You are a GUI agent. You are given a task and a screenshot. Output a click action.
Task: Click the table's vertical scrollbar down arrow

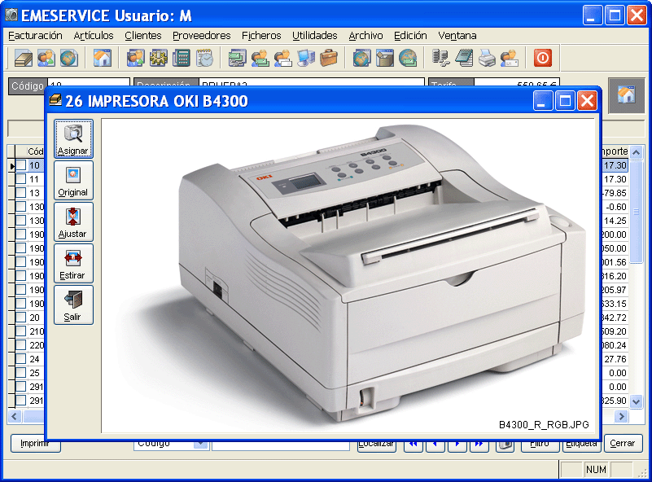pos(636,401)
